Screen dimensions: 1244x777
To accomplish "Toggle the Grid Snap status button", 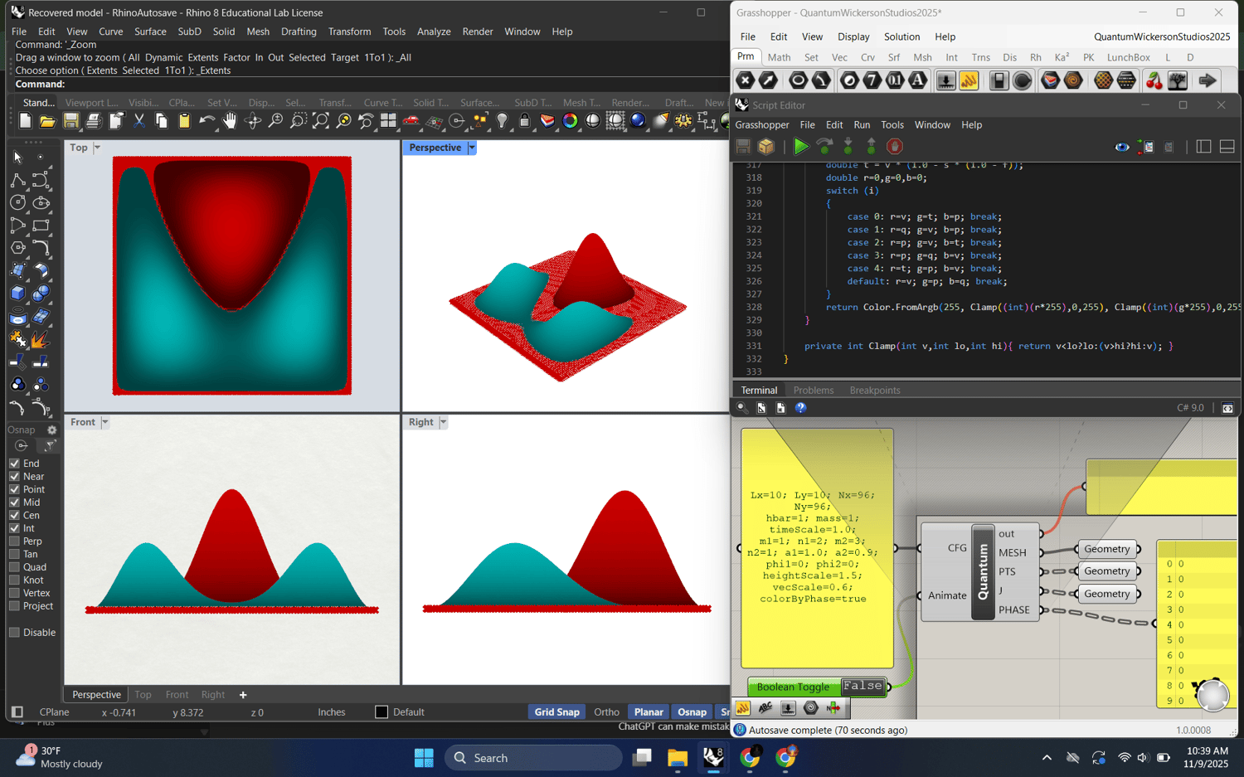I will pyautogui.click(x=556, y=712).
